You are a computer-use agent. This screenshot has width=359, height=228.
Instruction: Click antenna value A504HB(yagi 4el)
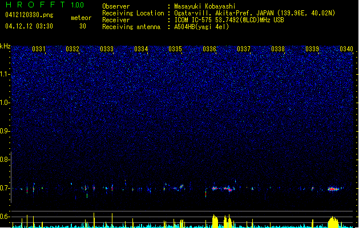(x=201, y=27)
